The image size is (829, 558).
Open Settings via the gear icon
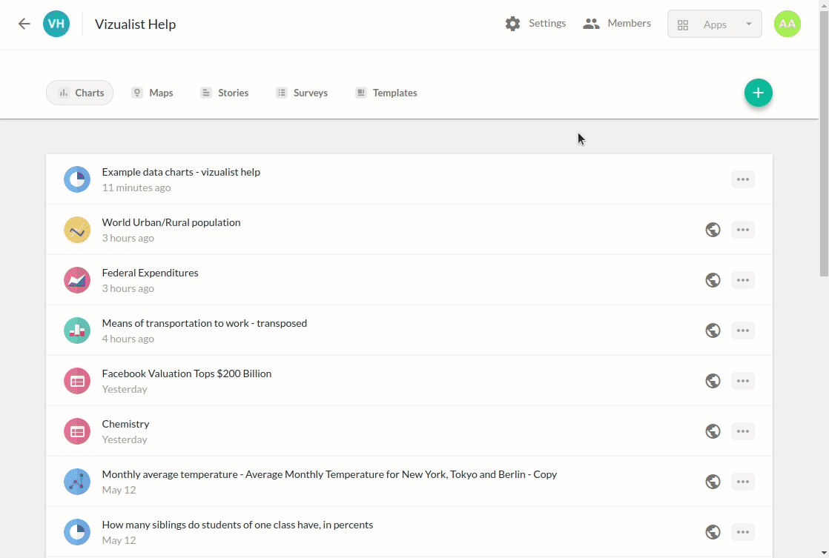(x=512, y=24)
